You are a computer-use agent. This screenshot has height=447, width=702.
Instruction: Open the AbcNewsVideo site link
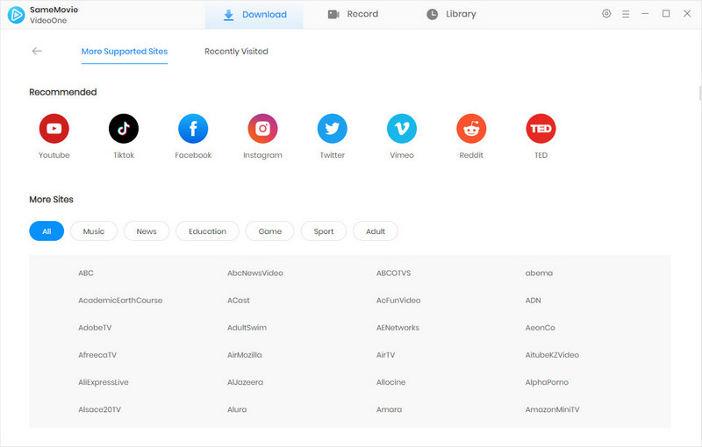pos(255,273)
